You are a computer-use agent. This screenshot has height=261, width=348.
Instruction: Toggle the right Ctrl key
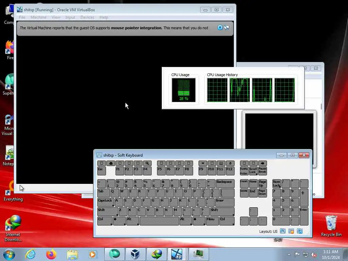point(227,221)
